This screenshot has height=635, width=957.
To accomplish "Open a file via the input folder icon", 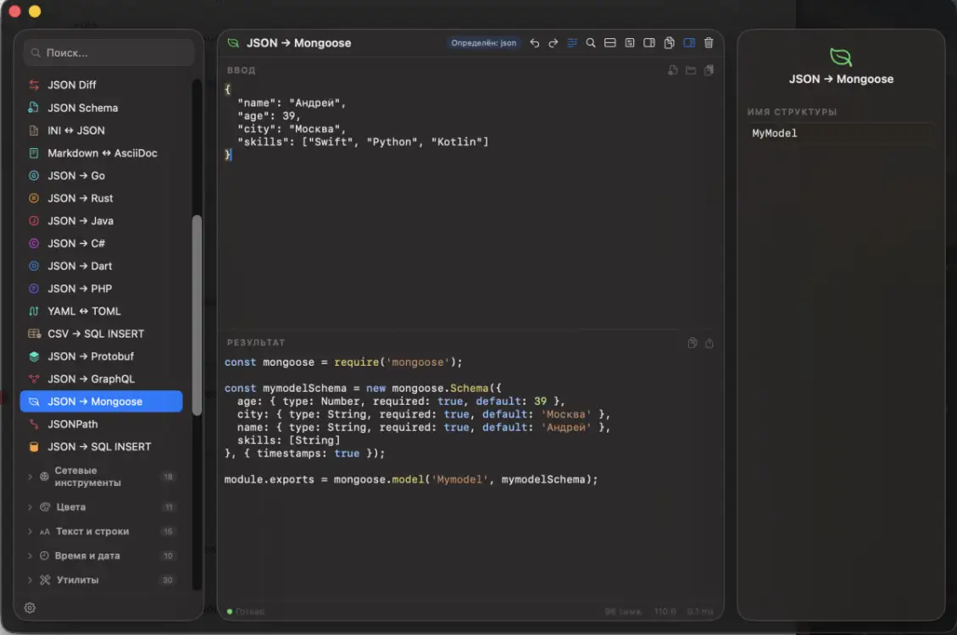I will click(691, 70).
